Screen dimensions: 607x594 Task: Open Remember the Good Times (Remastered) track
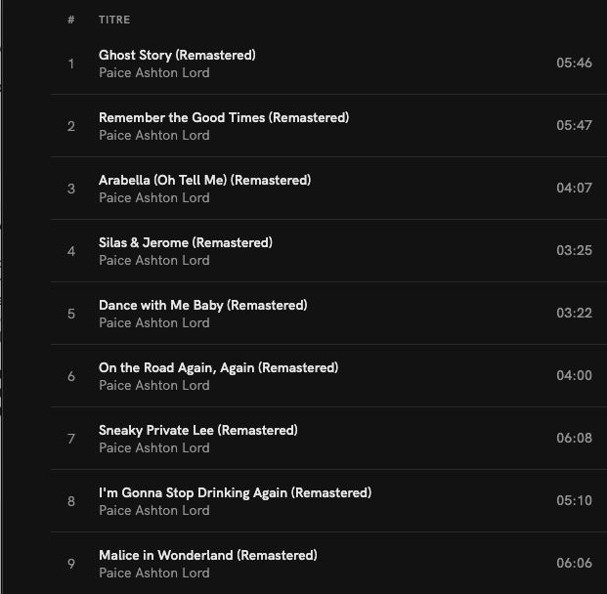223,118
